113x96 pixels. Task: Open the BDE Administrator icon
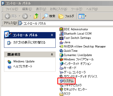click(x=61, y=29)
